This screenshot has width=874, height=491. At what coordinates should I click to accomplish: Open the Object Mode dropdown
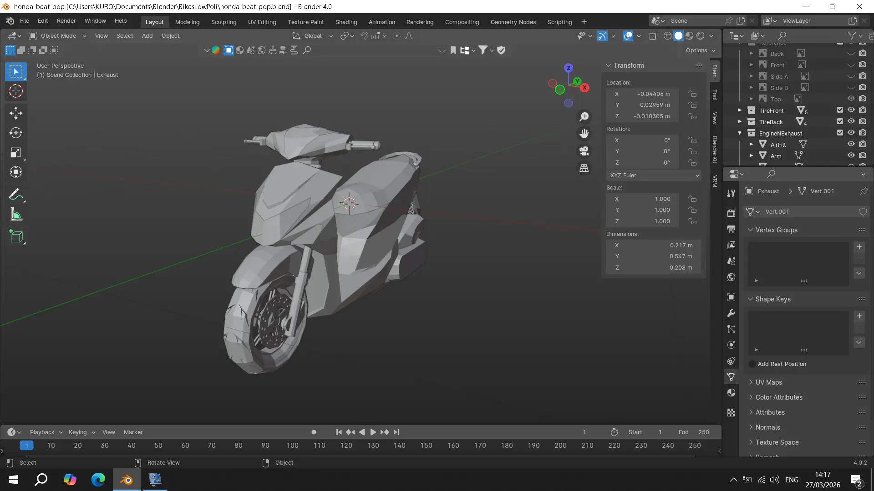click(x=57, y=36)
